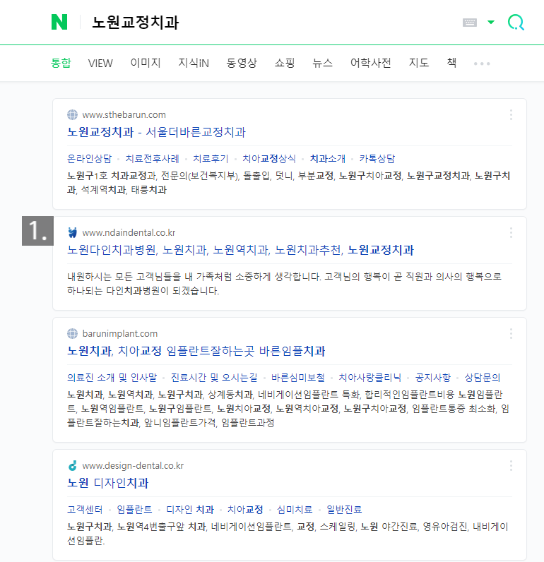Click the tooth favicon beside www.ndaindental.co.kr
544x562 pixels.
click(73, 232)
